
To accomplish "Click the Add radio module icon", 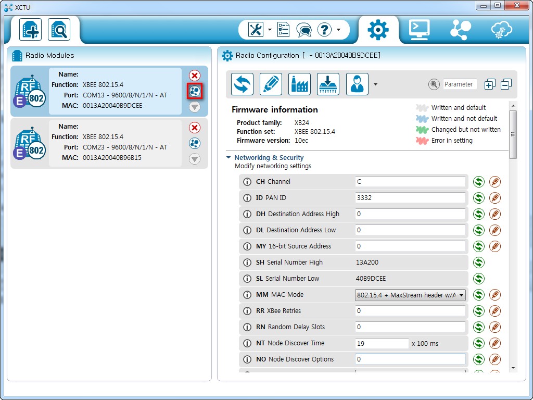I will pyautogui.click(x=30, y=30).
